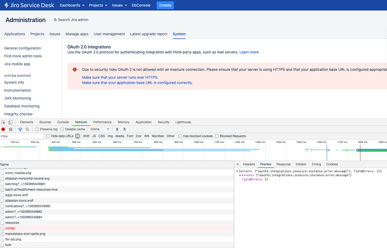Expand the errors array in Preview
Image resolution: width=387 pixels, height=248 pixels.
(240, 175)
